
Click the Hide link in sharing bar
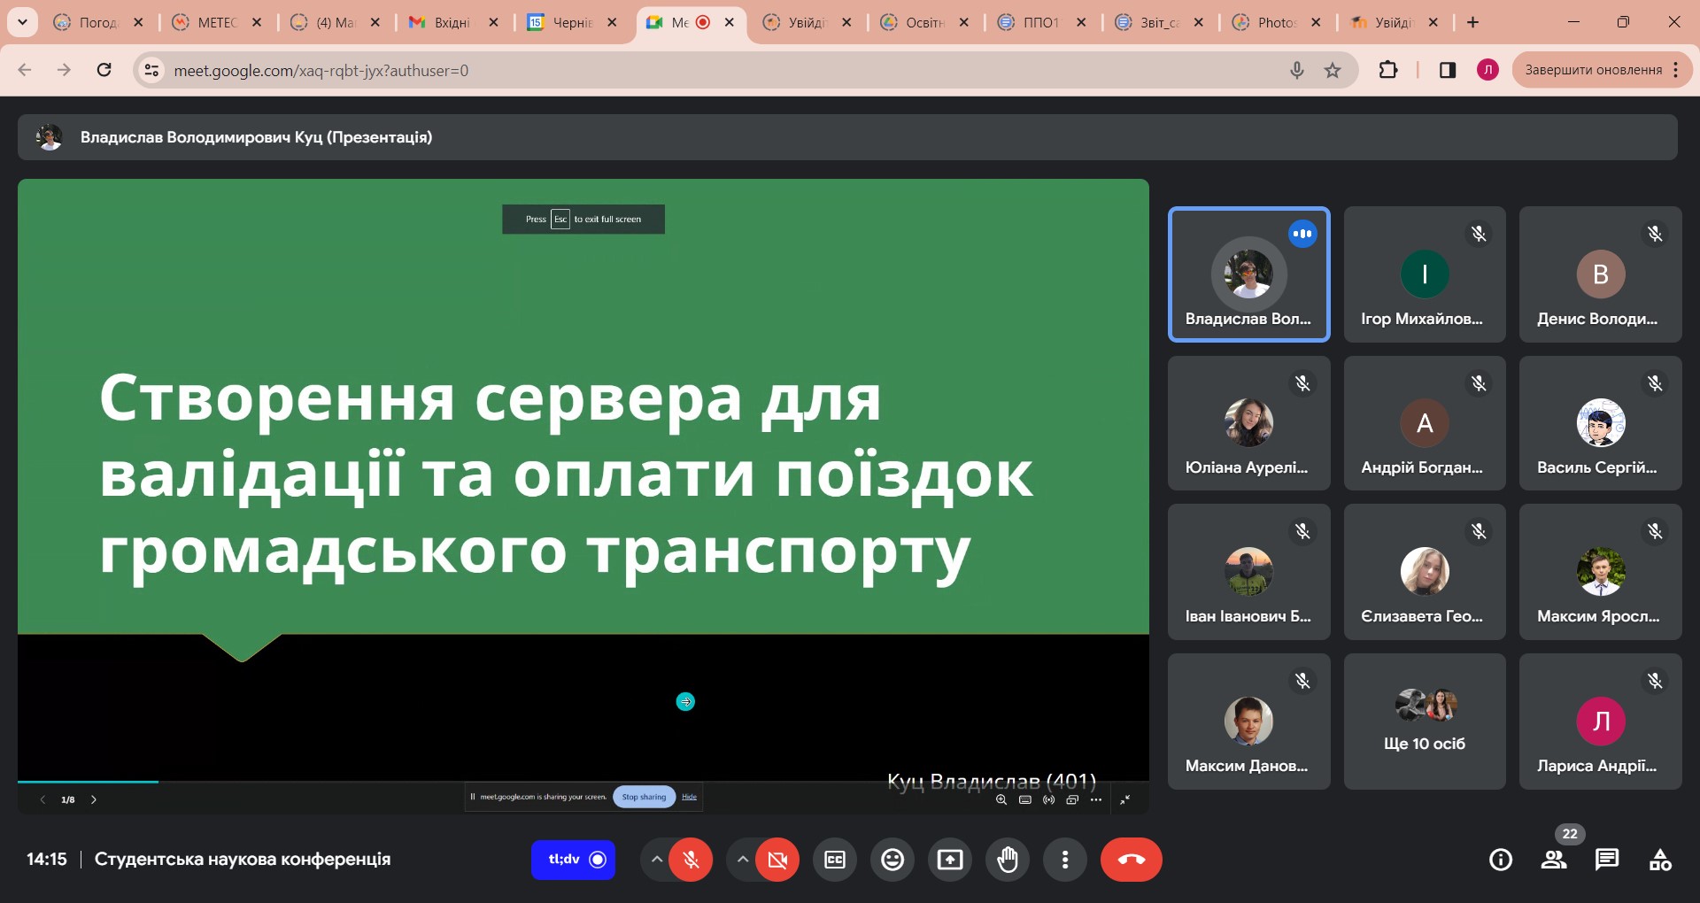click(x=689, y=797)
